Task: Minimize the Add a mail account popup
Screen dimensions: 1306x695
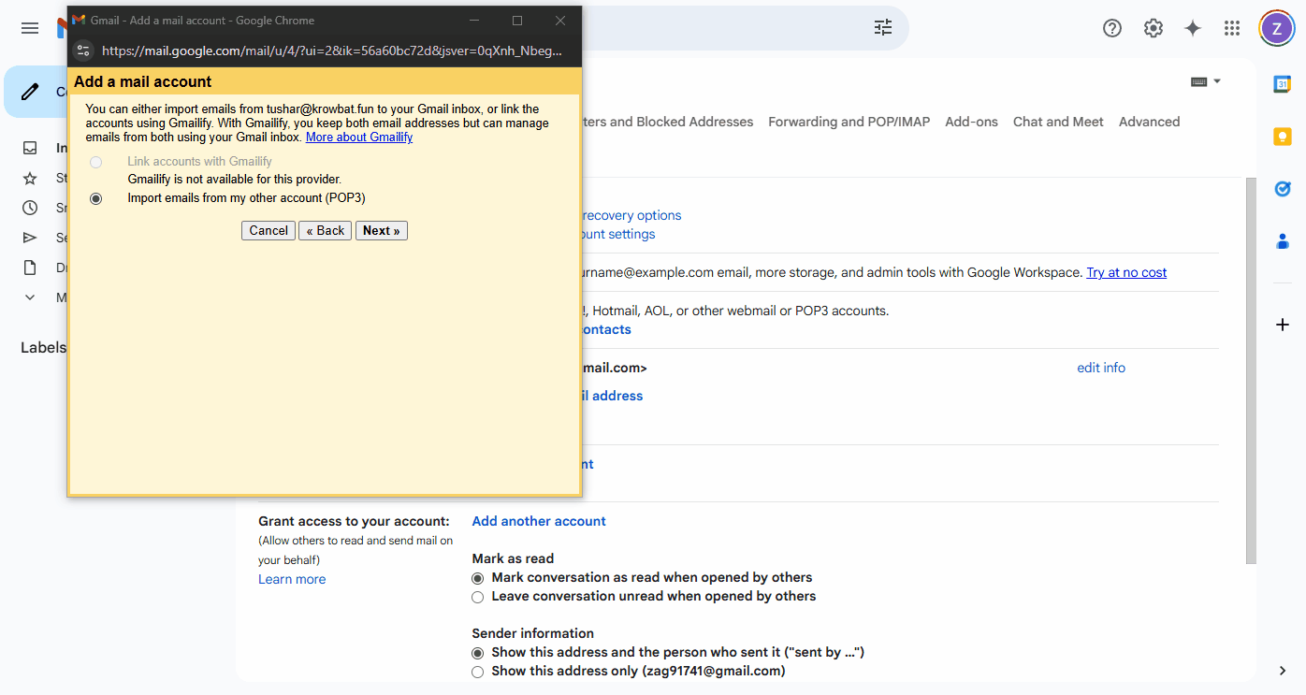Action: [x=474, y=21]
